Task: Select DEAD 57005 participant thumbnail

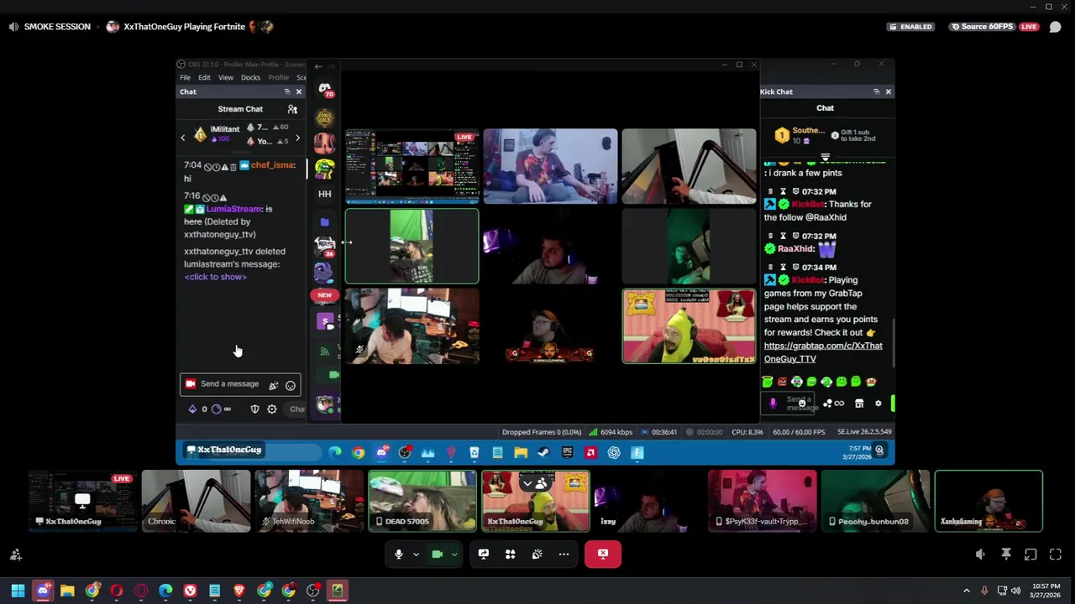Action: click(422, 501)
